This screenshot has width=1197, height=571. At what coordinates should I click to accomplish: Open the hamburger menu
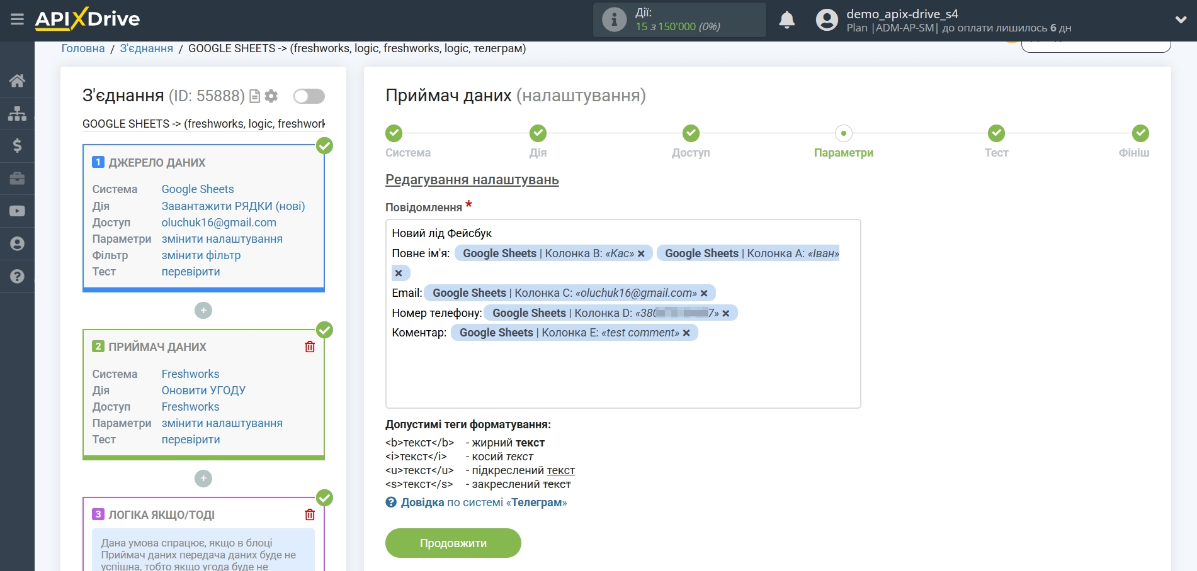point(17,19)
